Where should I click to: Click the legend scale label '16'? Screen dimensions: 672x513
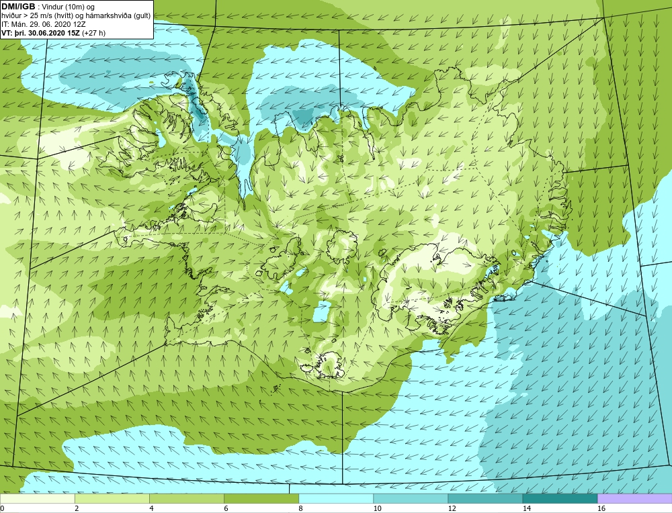pos(601,508)
